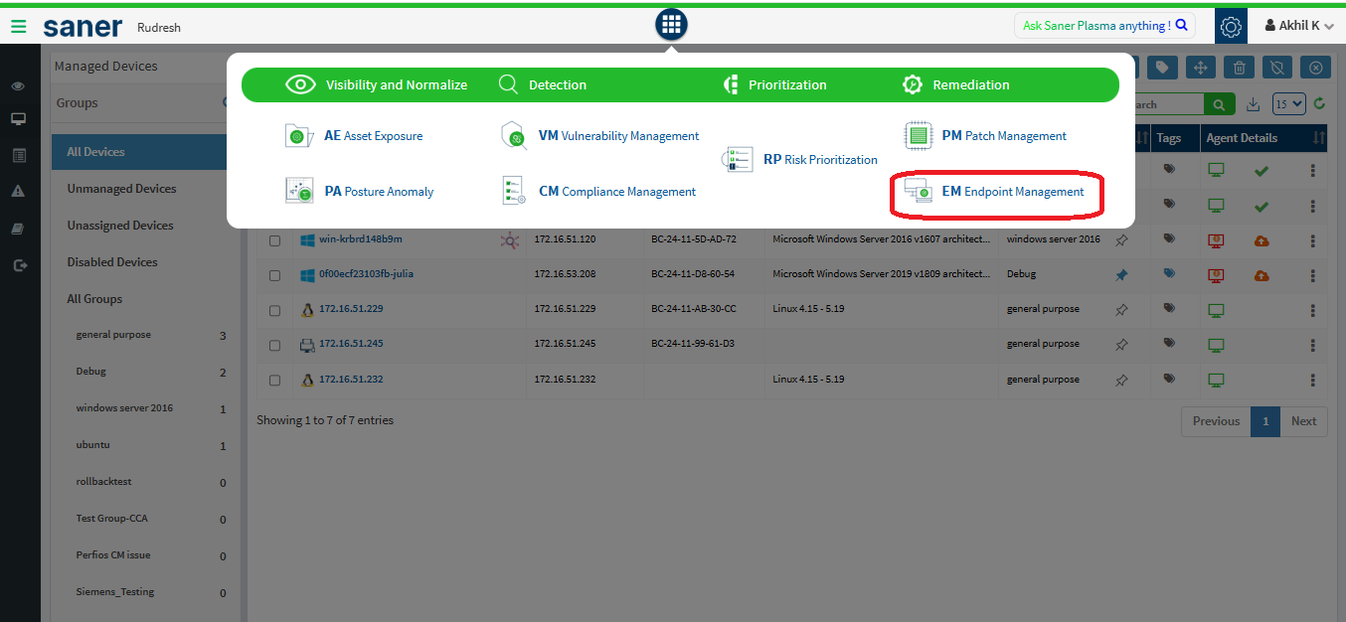The height and width of the screenshot is (622, 1346).
Task: Open the 15 entries-per-page dropdown
Action: coord(1289,104)
